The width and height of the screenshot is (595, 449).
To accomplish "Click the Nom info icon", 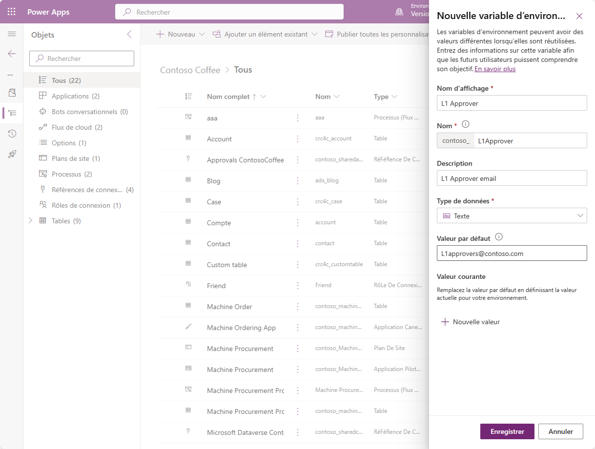I will pos(465,125).
